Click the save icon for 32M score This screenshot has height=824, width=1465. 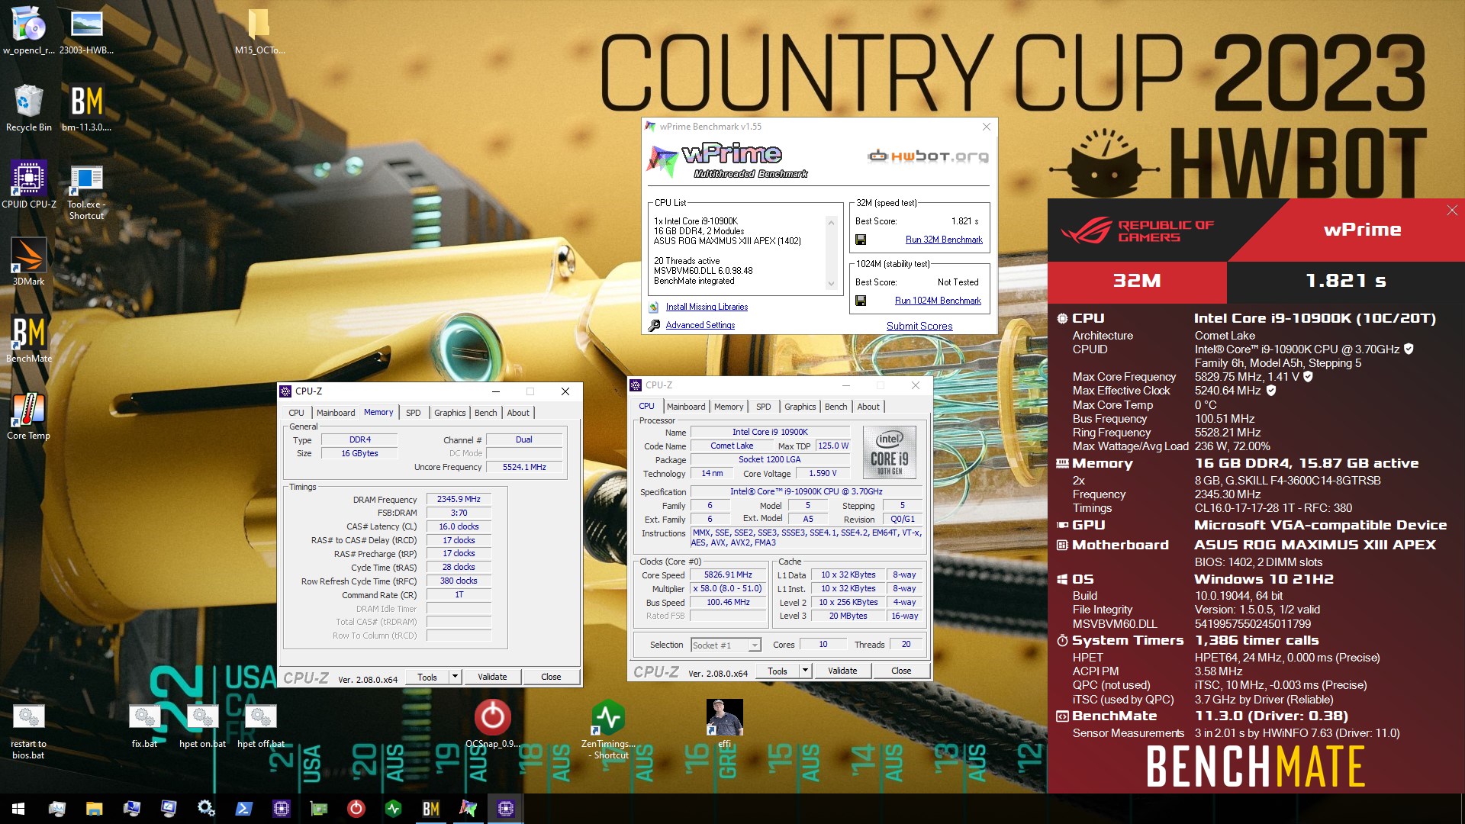click(861, 240)
